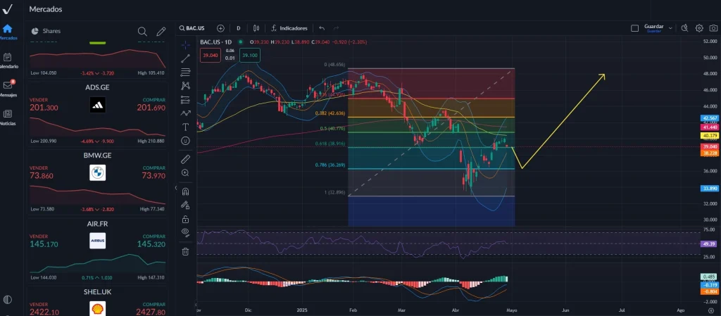
Task: Click the pencil edit icon in Shares panel
Action: tap(161, 31)
